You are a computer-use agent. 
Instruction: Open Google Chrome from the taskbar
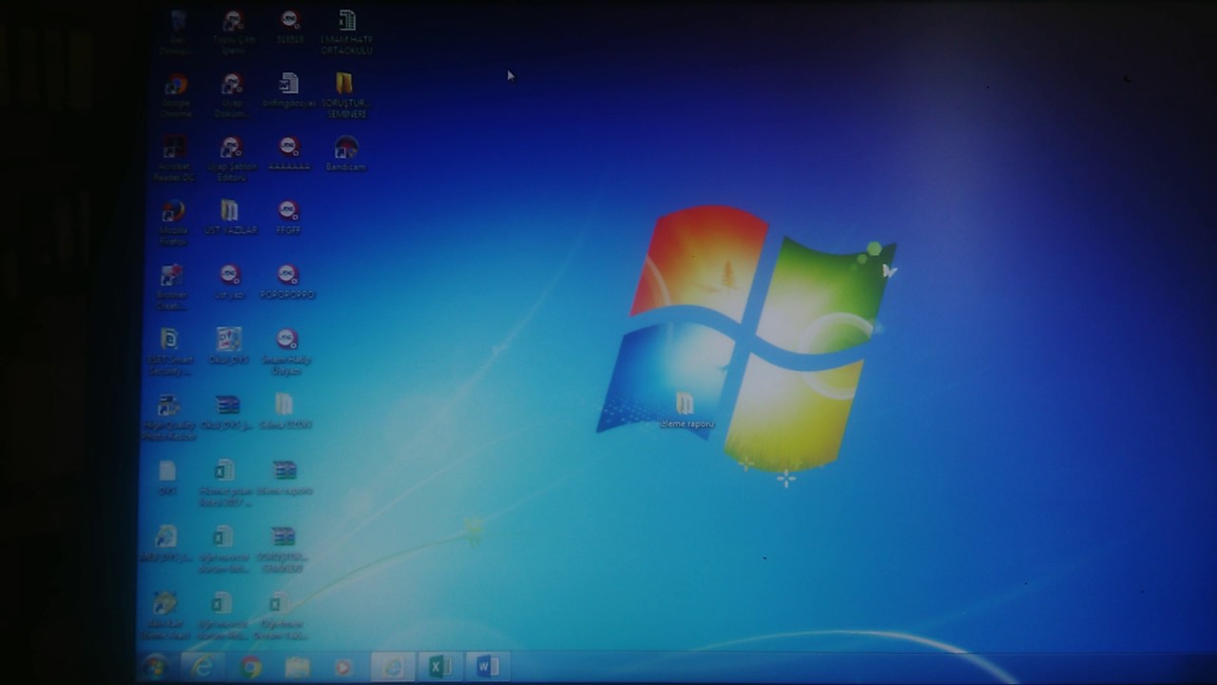click(251, 668)
